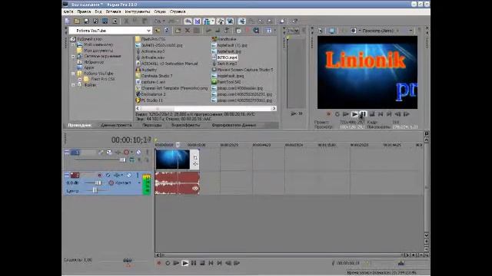The width and height of the screenshot is (492, 276).
Task: Open Project Video Properties in preview window
Action: point(321,31)
